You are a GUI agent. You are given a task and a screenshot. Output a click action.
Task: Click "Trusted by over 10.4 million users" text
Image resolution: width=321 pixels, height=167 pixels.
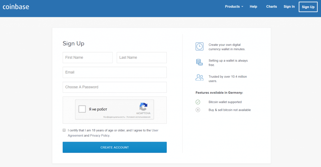pyautogui.click(x=228, y=79)
